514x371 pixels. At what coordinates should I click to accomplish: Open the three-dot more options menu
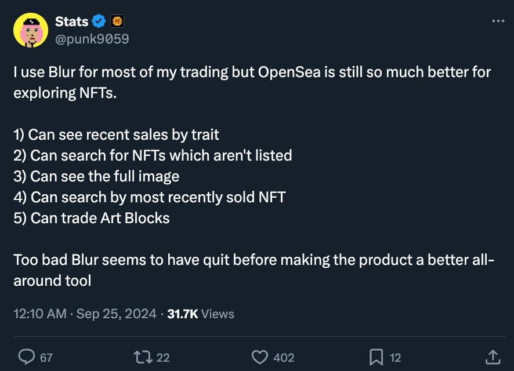point(498,21)
